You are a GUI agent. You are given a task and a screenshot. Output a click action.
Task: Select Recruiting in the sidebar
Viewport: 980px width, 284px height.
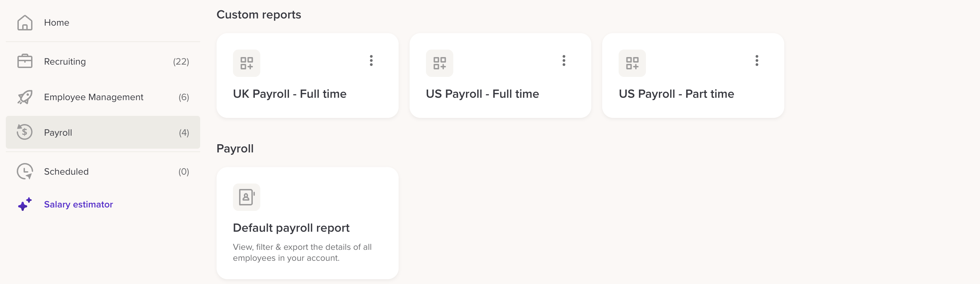pos(65,62)
